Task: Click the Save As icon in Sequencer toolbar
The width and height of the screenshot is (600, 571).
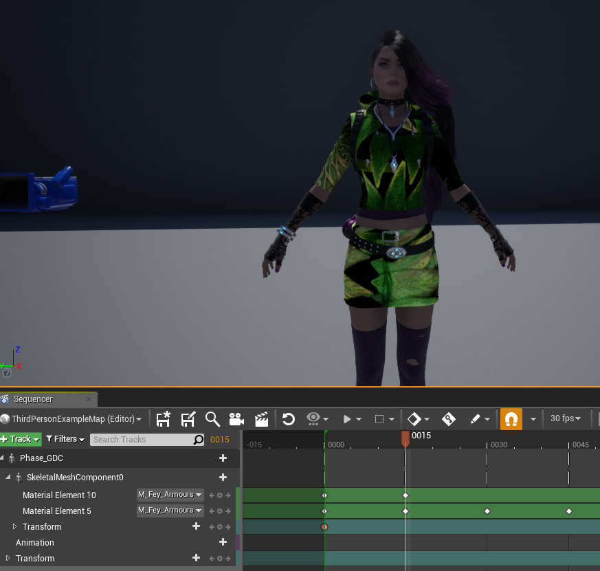Action: 188,419
